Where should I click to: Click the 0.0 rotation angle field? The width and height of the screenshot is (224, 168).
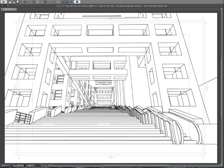29,166
